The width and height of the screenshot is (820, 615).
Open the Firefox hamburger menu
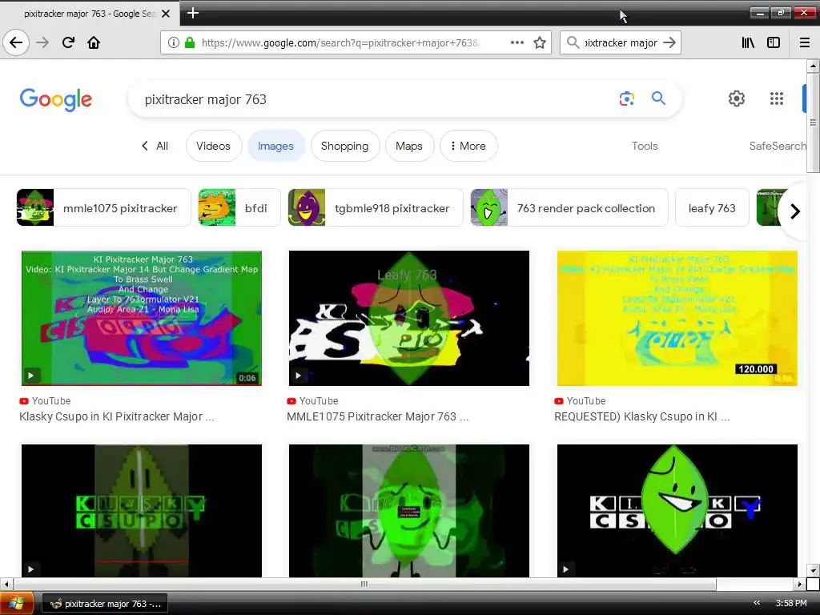pyautogui.click(x=805, y=42)
